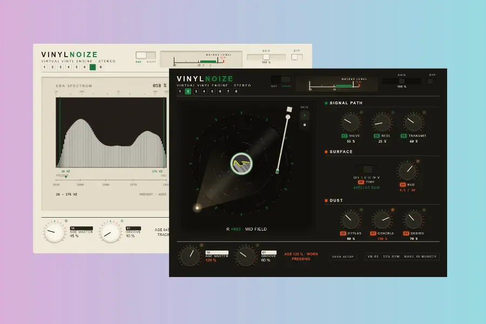The height and width of the screenshot is (324, 486).
Task: Select preset slot 5 in the dark window
Action: (212, 91)
